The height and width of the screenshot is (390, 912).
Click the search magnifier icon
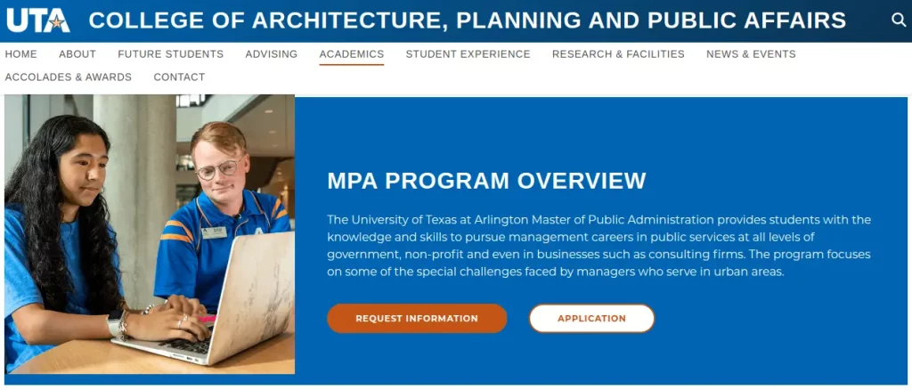(x=899, y=20)
